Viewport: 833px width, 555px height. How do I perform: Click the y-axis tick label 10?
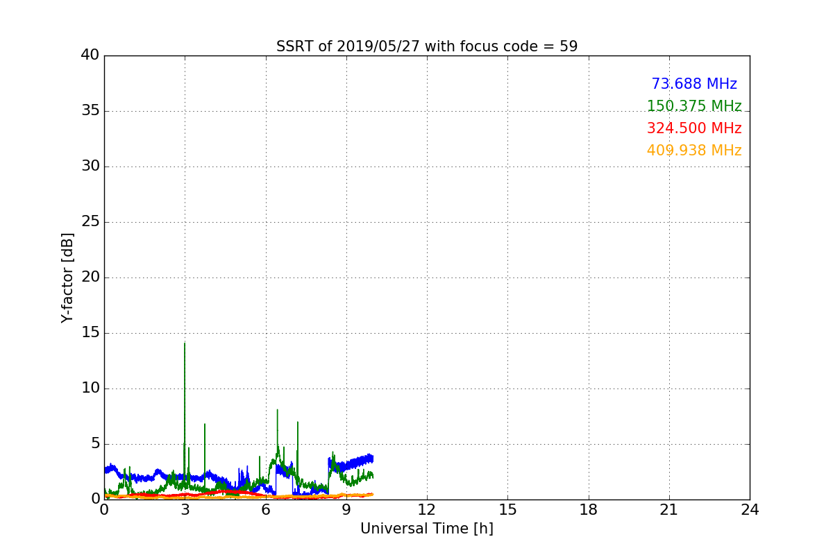90,388
